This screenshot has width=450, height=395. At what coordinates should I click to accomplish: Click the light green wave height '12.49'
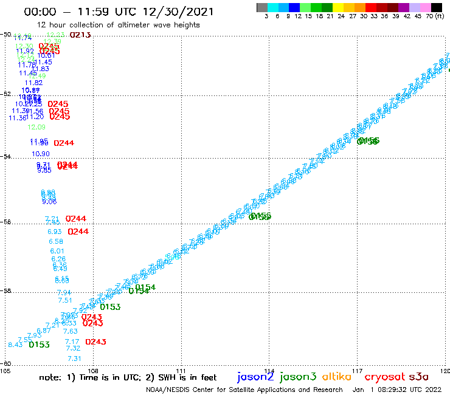pos(37,76)
